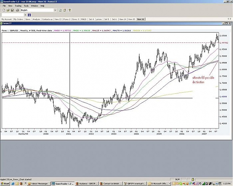Viewport: 233px width, 186px height.
Task: Switch to the Audience - GBP/JP taskbar button
Action: click(x=87, y=184)
